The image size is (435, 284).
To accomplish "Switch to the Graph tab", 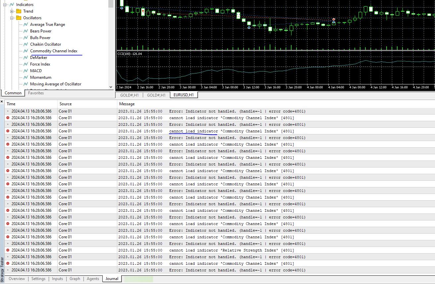I will tap(75, 279).
